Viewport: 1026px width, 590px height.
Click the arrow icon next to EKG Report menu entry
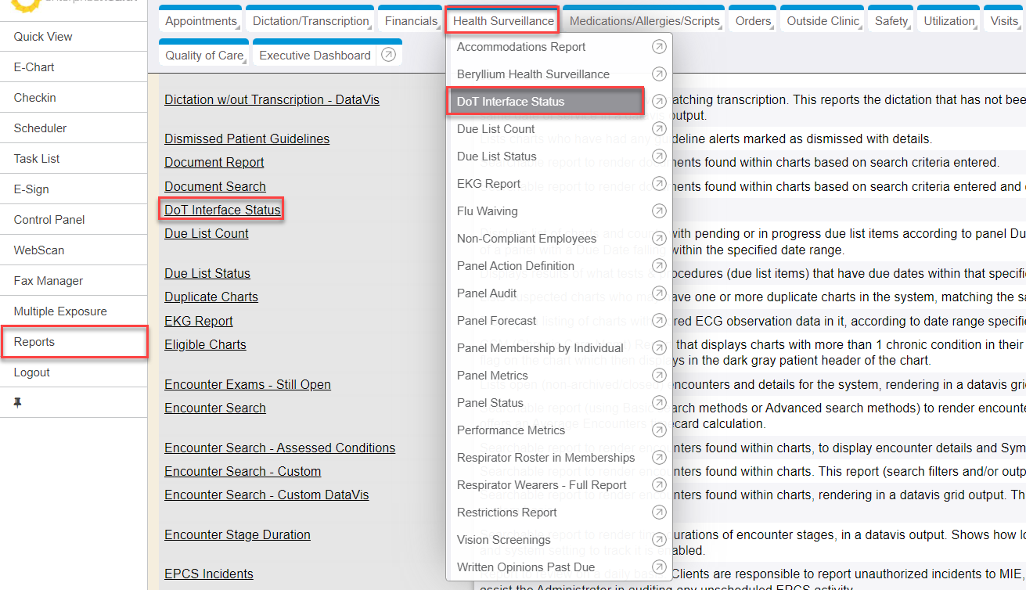coord(659,184)
